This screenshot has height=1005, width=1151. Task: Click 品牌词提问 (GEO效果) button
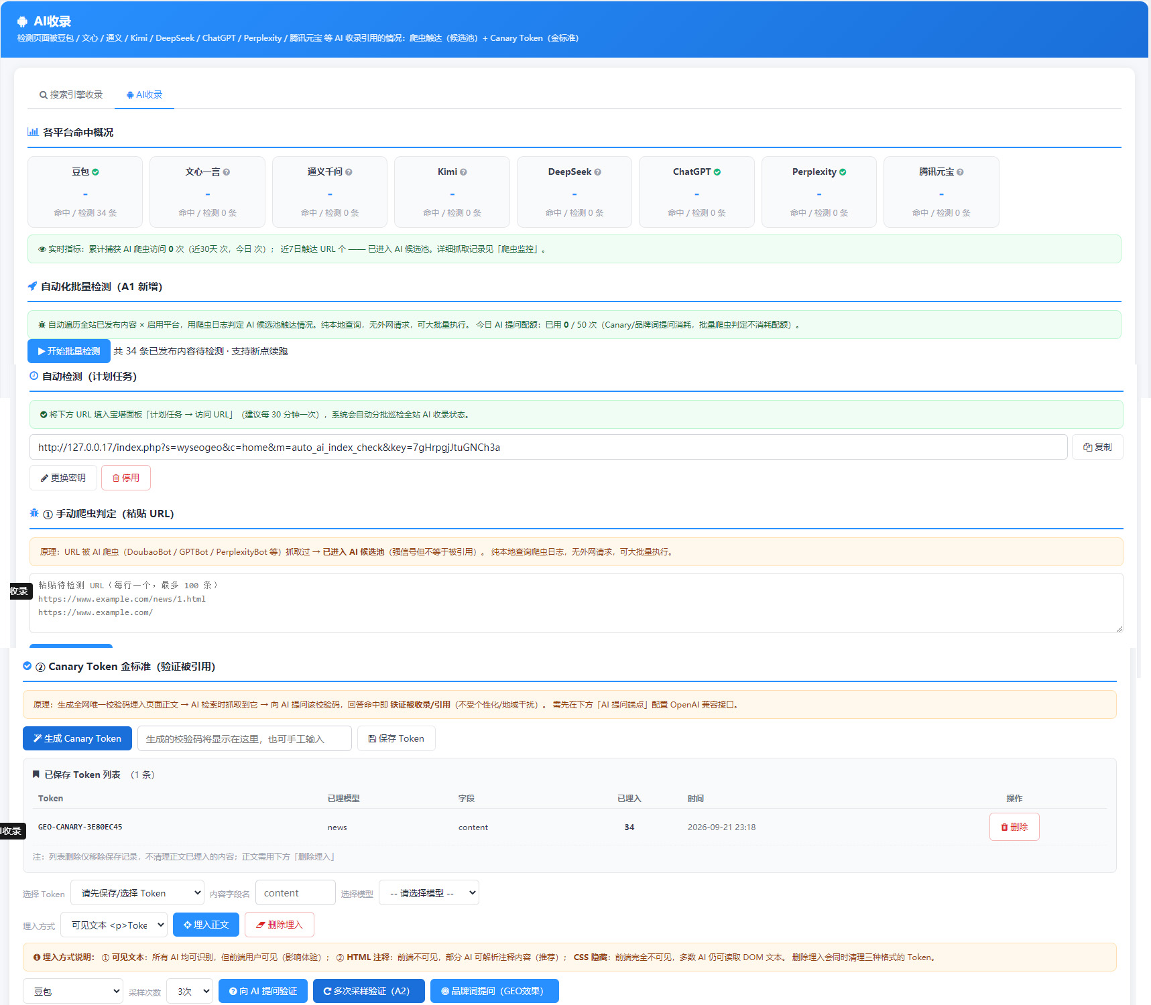point(495,991)
